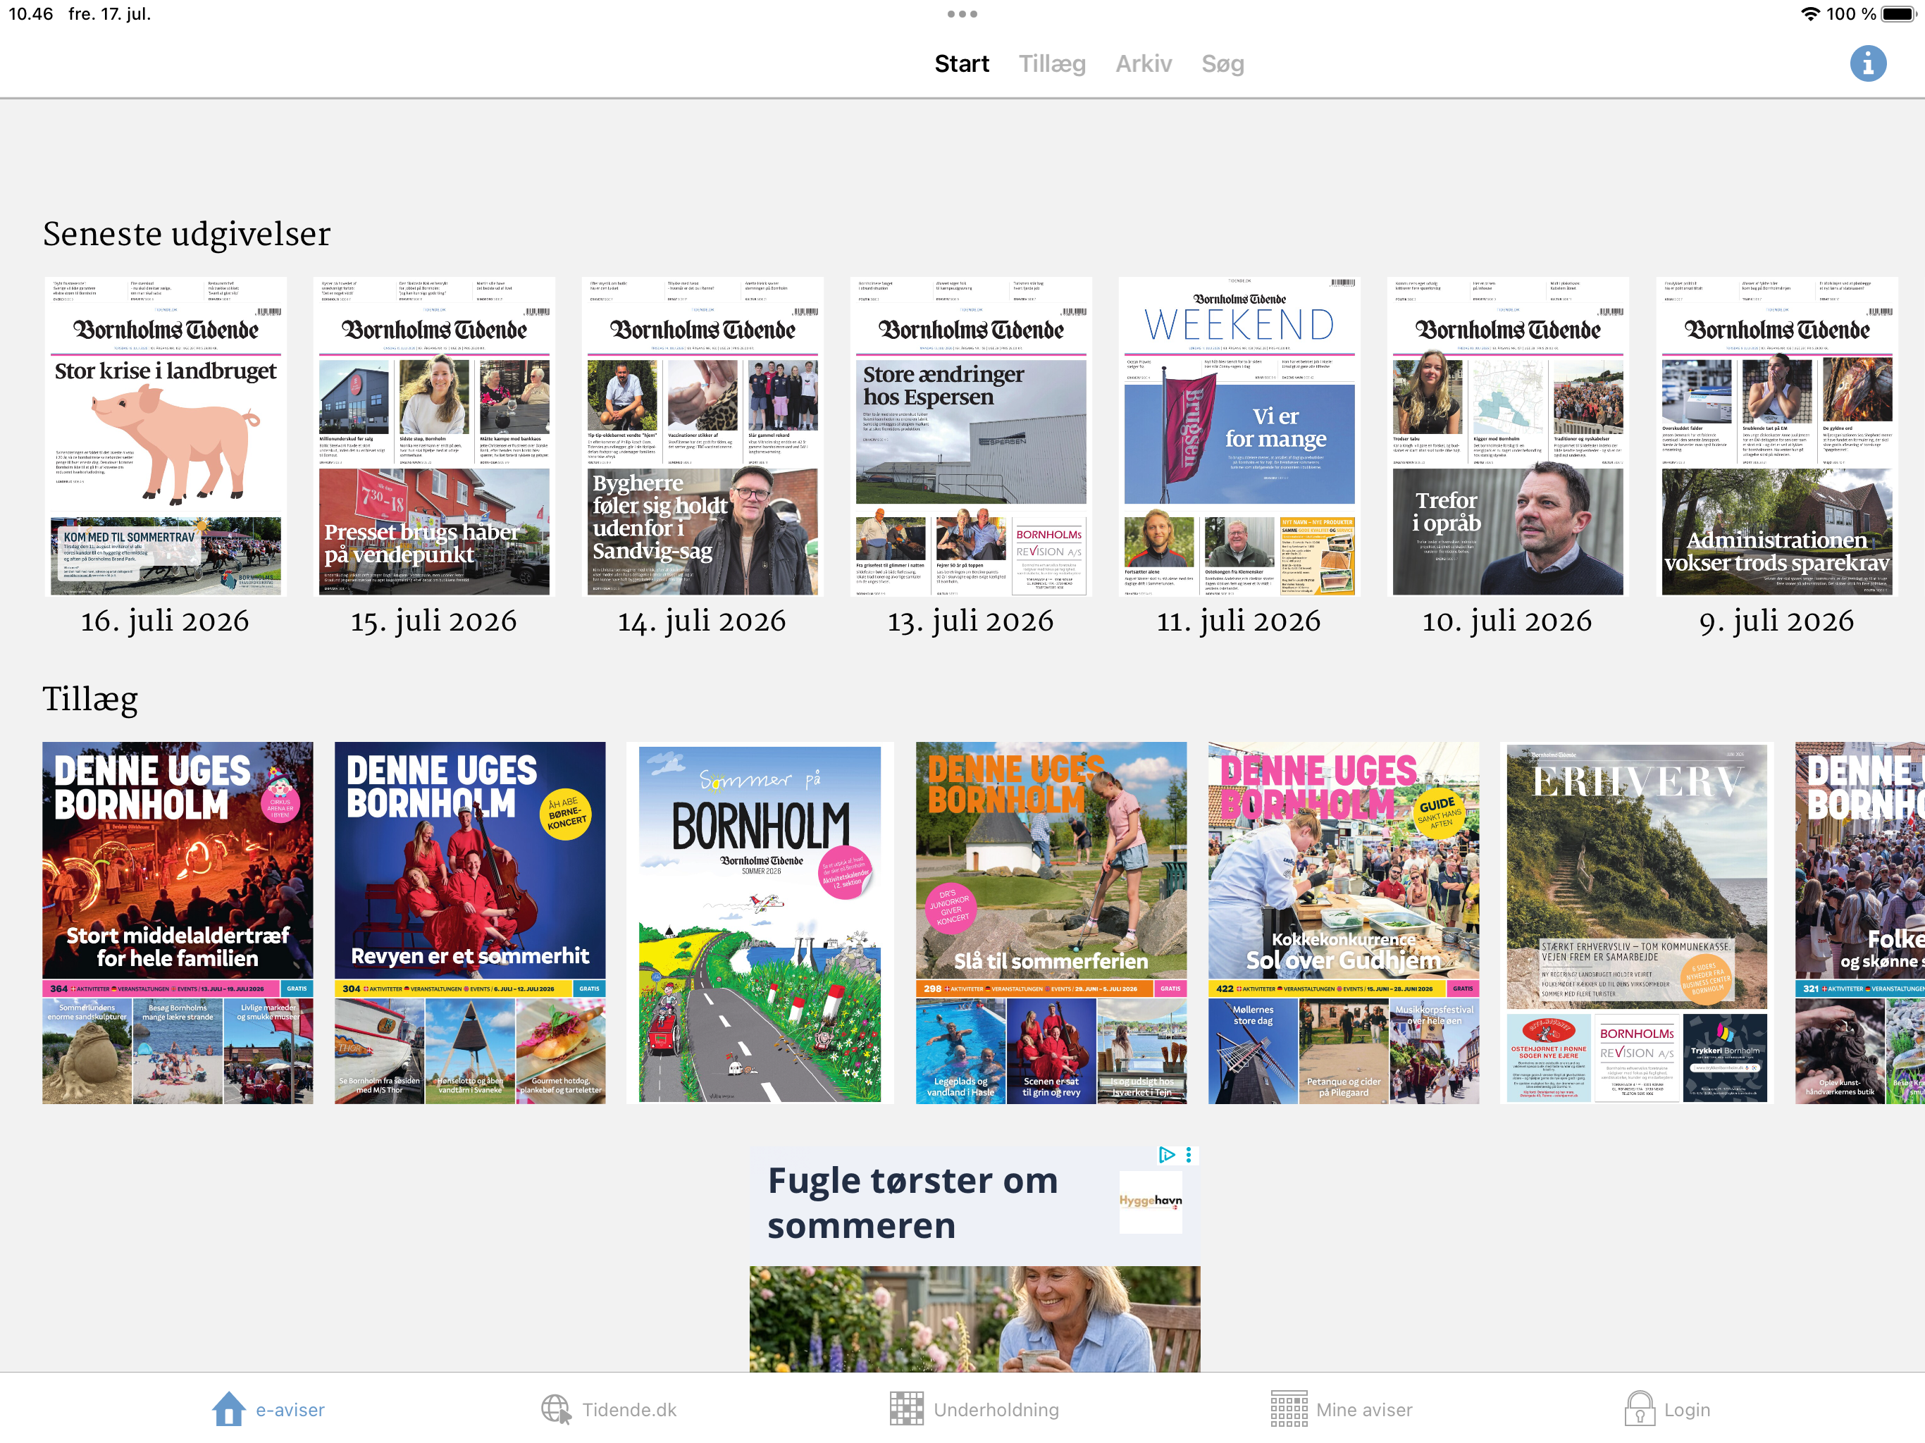Click the '16. juli 2026' date label
This screenshot has width=1925, height=1443.
tap(166, 621)
